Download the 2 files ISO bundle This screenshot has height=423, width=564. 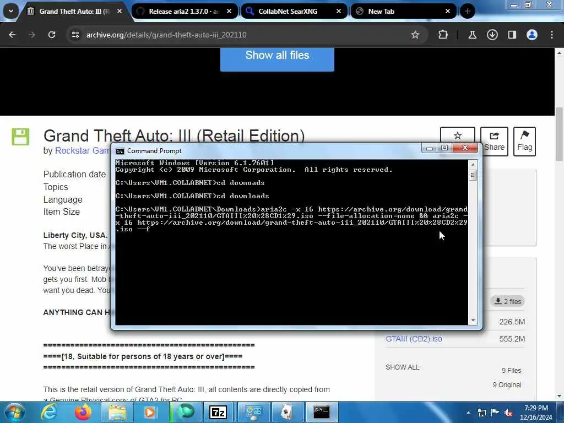point(507,301)
